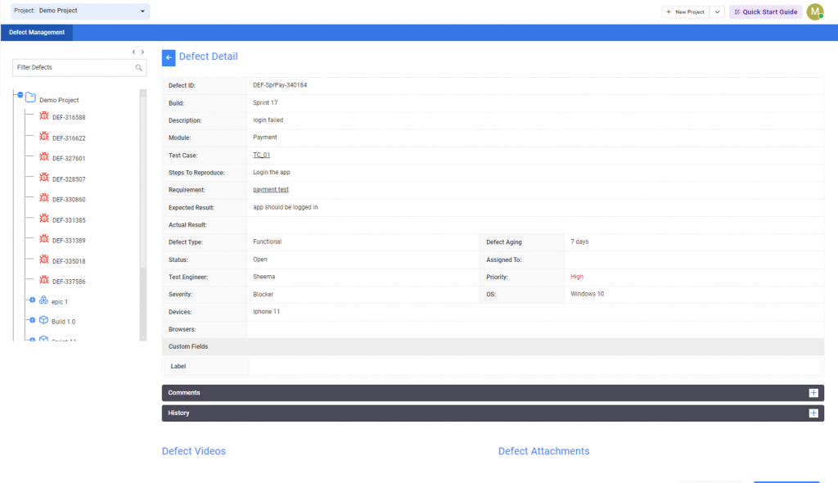
Task: Select the epic 1 tree label
Action: pos(60,302)
